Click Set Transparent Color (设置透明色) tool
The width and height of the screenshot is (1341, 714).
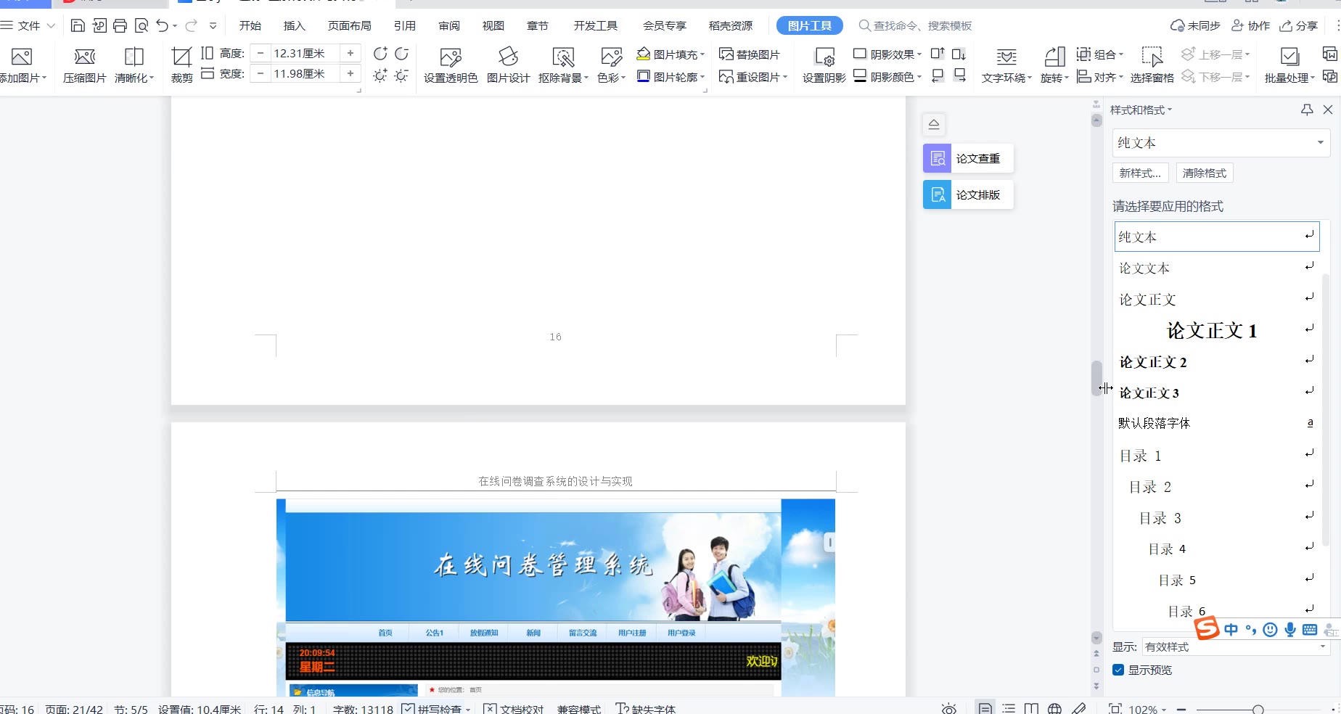pyautogui.click(x=451, y=65)
